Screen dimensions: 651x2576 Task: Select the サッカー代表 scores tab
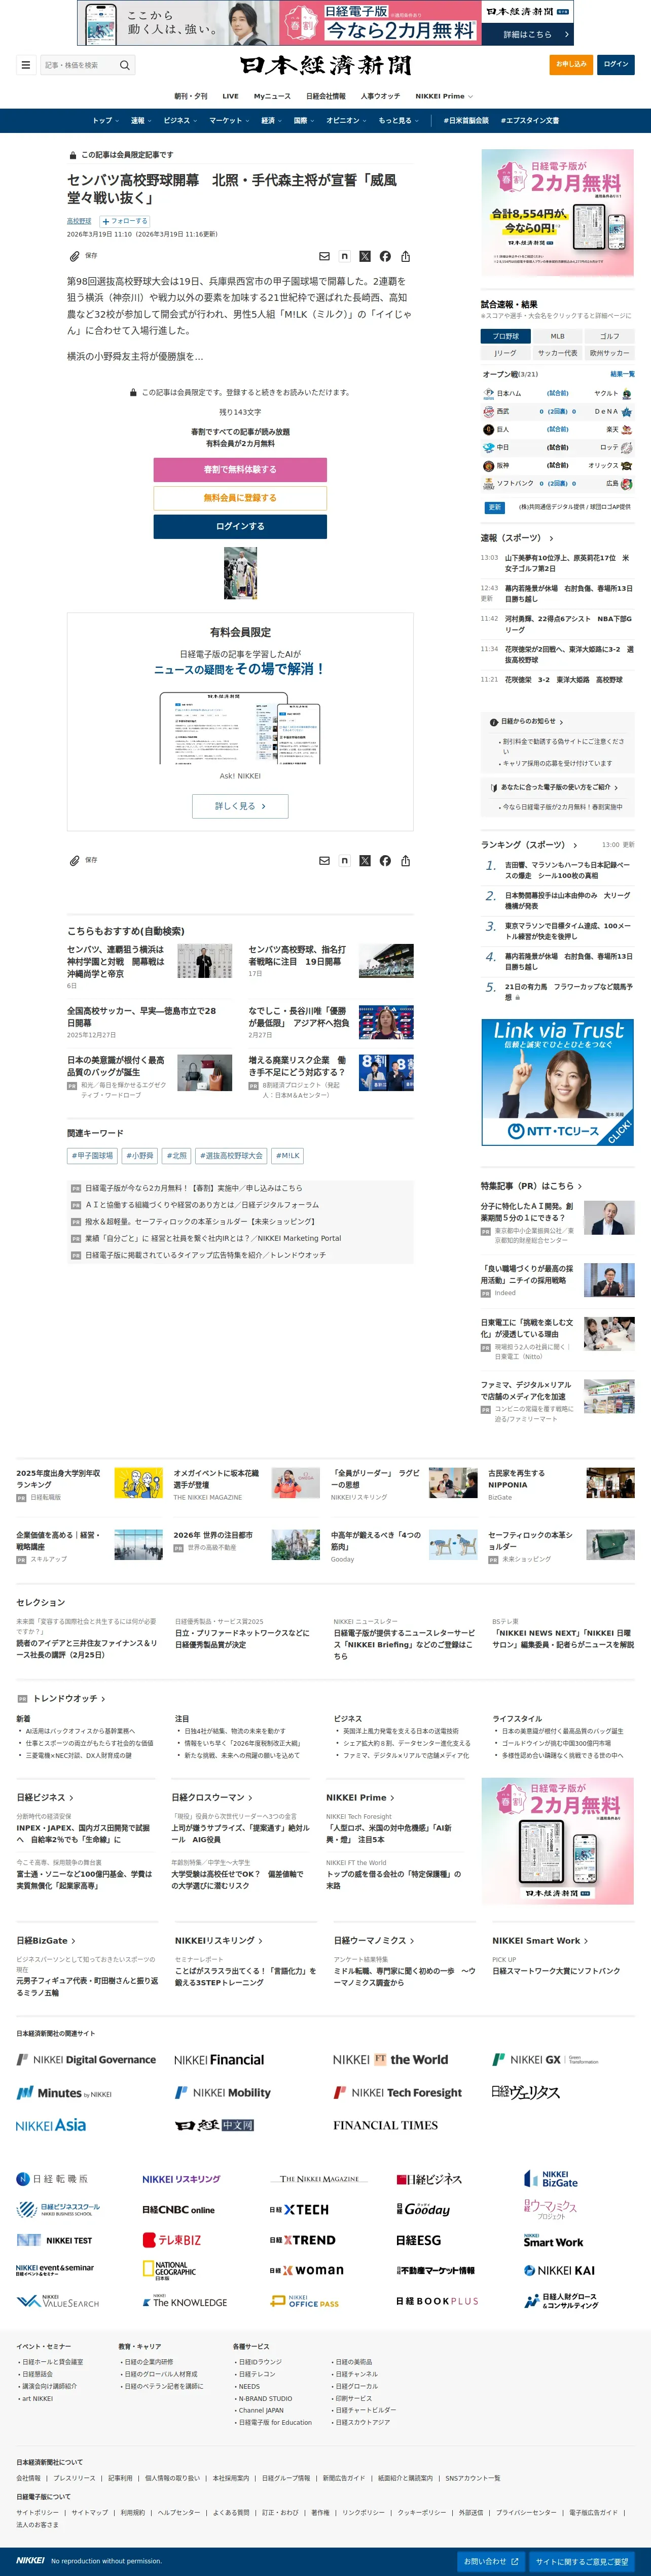pyautogui.click(x=557, y=353)
